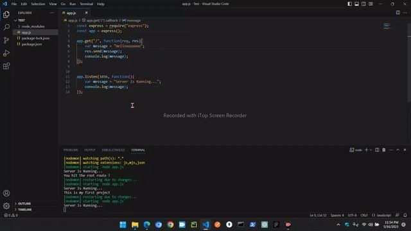Open the Go menu

63,4
